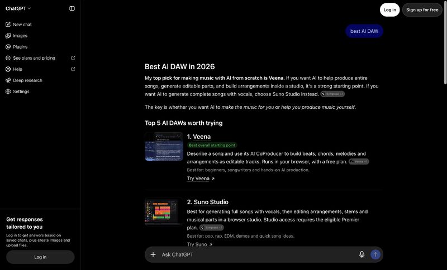447x270 pixels.
Task: Click the arrow icon next to Try Veena
Action: click(x=213, y=179)
